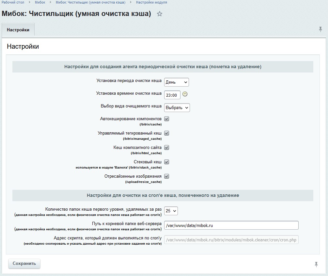Open 'Мибок: Чистильщик (умная очистка кэша)' breadcrumb
The image size is (328, 276).
(90, 2)
